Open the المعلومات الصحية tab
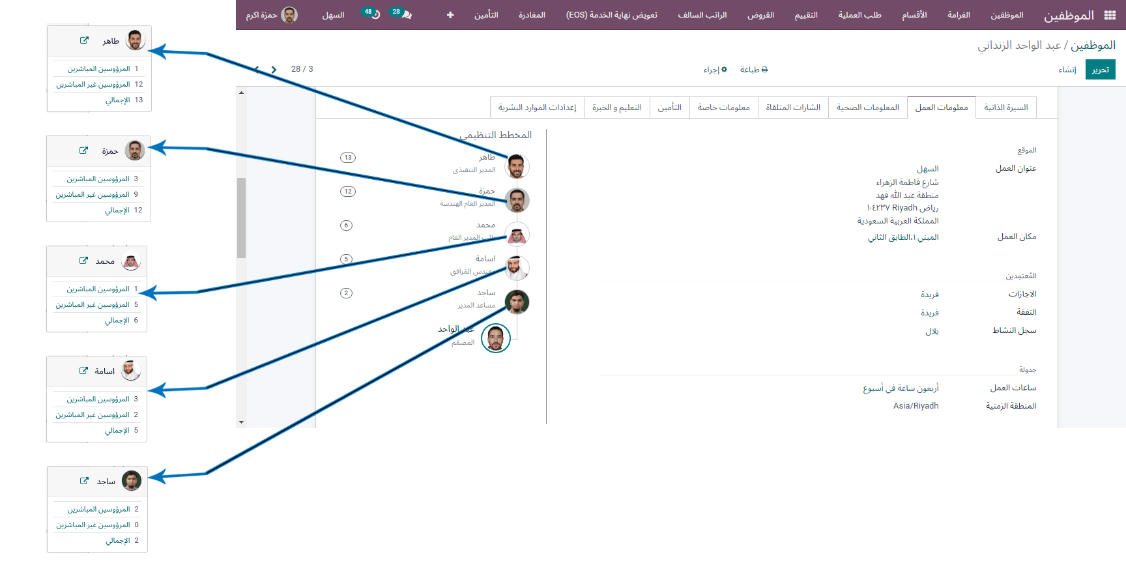 click(868, 108)
